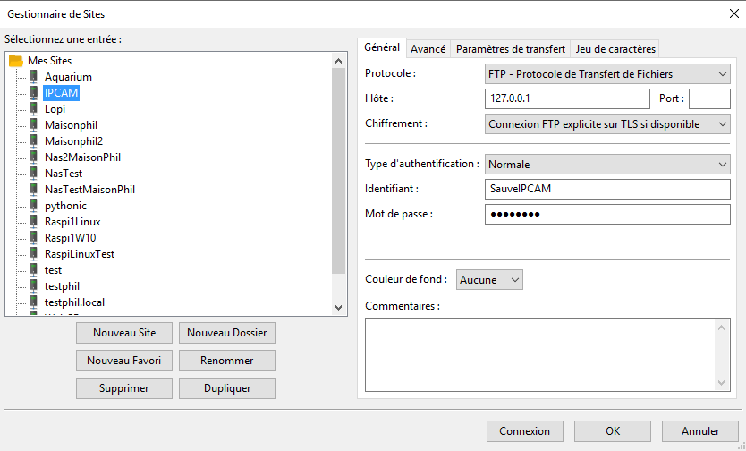
Task: Open the Couleur de fond selector
Action: [489, 280]
